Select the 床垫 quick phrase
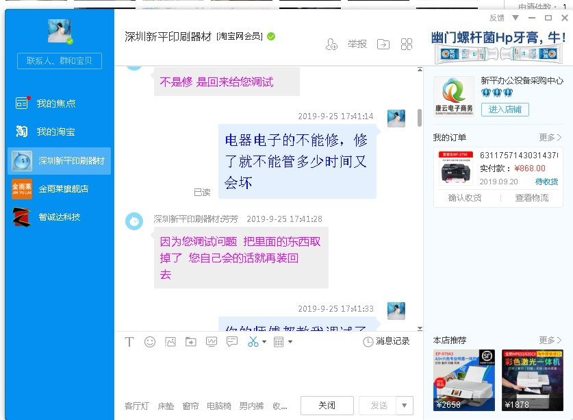The height and width of the screenshot is (420, 573). click(x=164, y=405)
